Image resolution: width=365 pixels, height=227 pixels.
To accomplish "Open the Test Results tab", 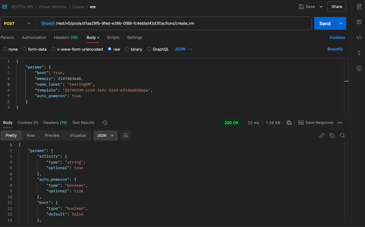I will pos(83,123).
